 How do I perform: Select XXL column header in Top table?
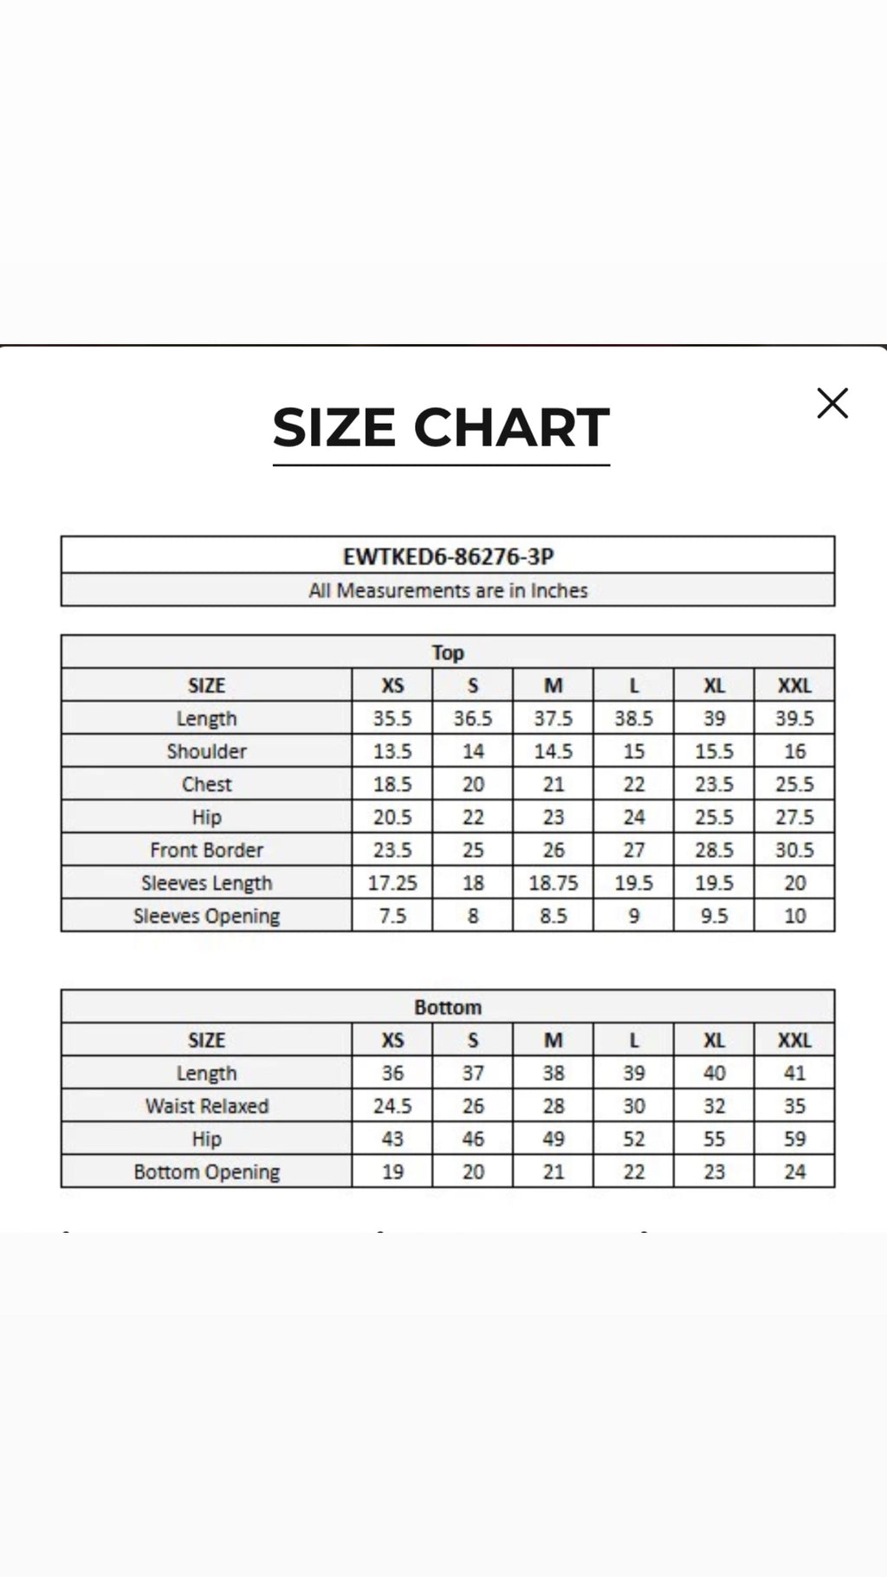click(x=794, y=685)
